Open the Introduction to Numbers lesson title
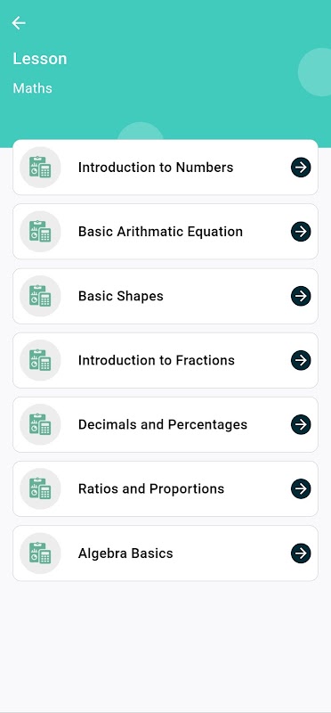 coord(156,168)
